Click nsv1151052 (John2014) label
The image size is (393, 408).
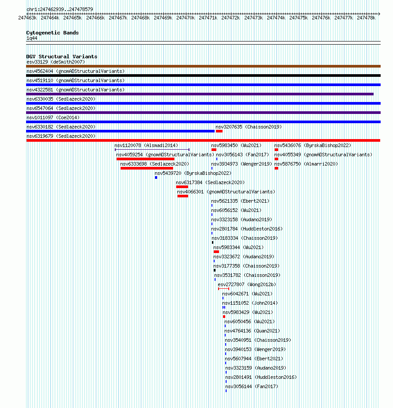click(x=250, y=303)
